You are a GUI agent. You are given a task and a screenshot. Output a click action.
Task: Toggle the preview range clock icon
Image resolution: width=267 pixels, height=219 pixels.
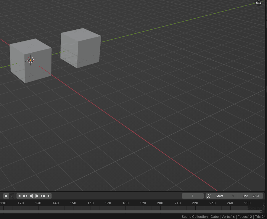pyautogui.click(x=208, y=196)
